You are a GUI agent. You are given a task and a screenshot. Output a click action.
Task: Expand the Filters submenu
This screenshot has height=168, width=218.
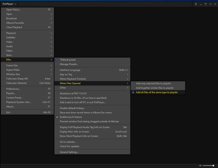pos(27,51)
